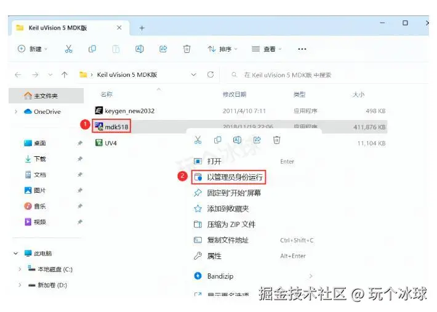437x312 pixels.
Task: Click the Cut icon in Explorer toolbar
Action: tap(68, 49)
